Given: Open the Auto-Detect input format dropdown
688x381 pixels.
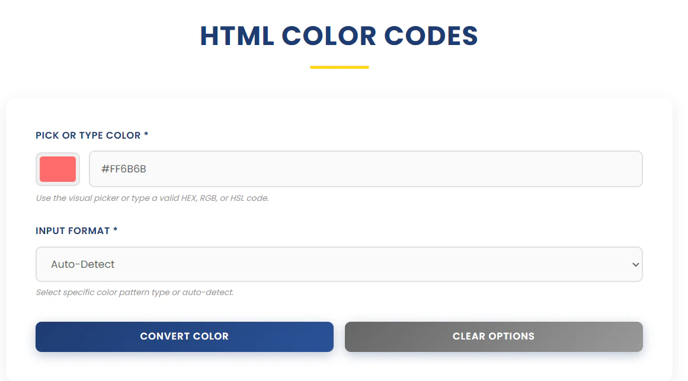Looking at the screenshot, I should (x=339, y=264).
